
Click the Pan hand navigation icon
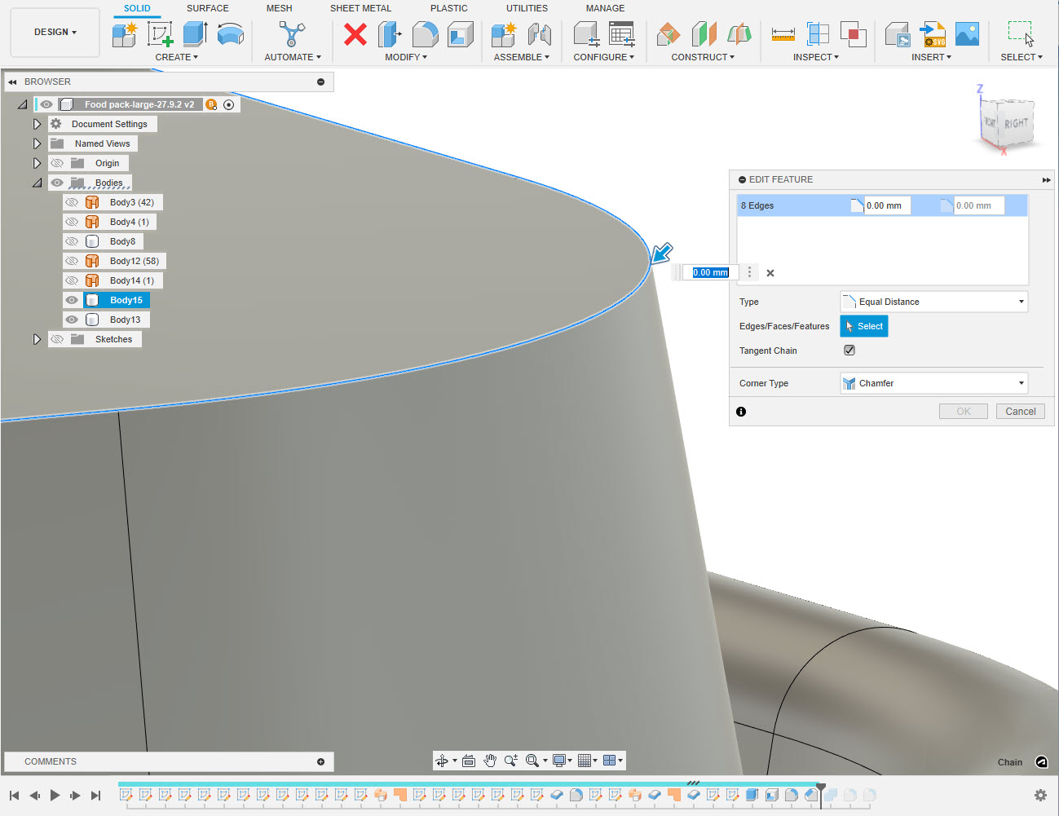click(x=490, y=761)
